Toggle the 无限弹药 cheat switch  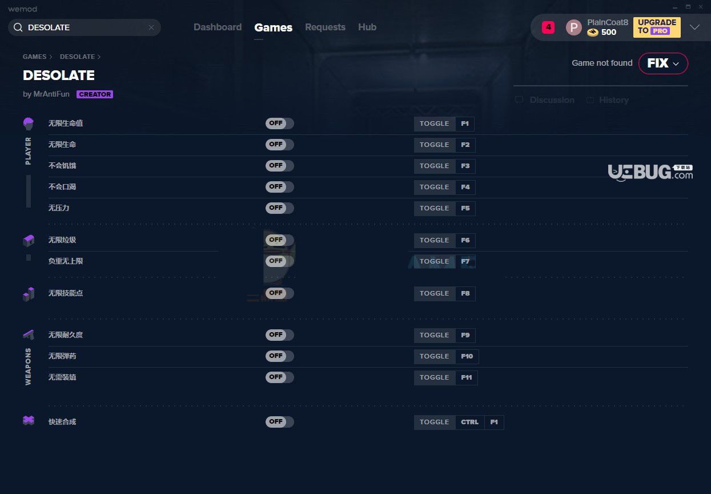pos(280,356)
